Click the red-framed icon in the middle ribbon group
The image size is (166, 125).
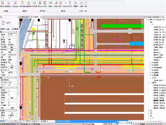40,2
